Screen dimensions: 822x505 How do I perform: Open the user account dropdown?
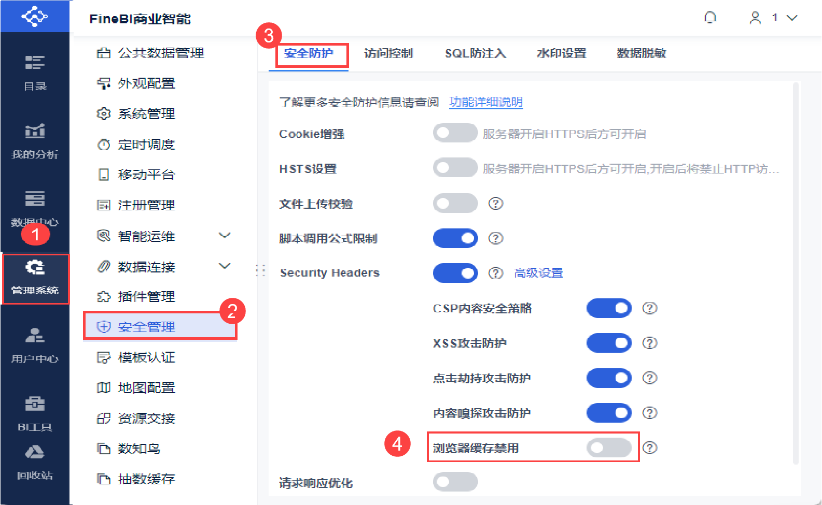[x=773, y=18]
